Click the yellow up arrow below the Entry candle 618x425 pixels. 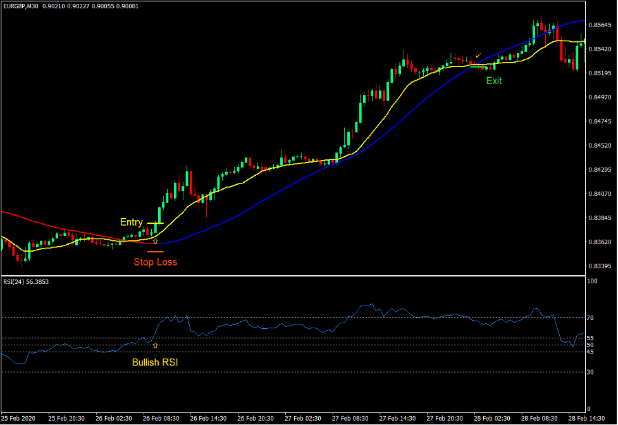coord(156,242)
